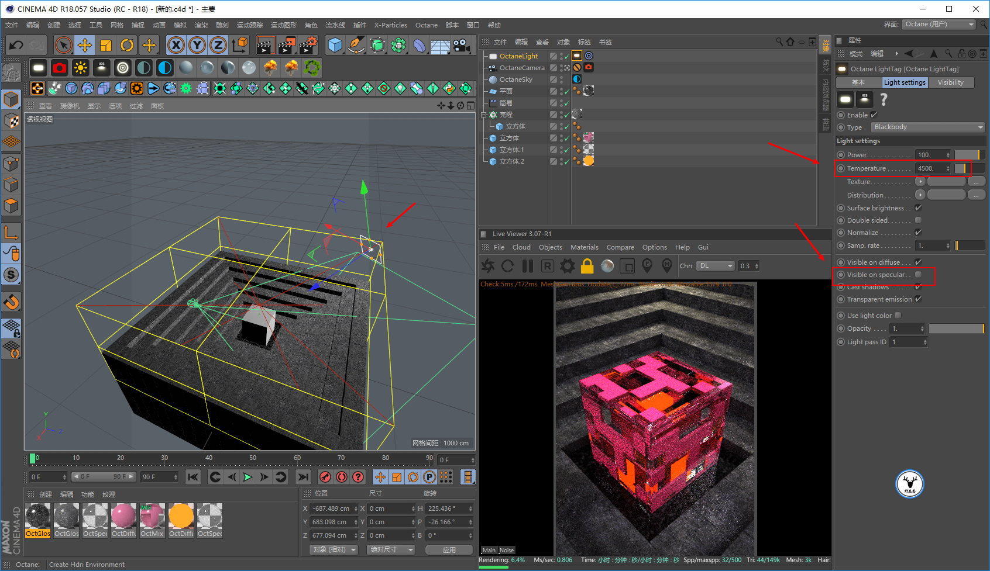Toggle the Y axis lock
This screenshot has height=571, width=990.
tap(197, 45)
